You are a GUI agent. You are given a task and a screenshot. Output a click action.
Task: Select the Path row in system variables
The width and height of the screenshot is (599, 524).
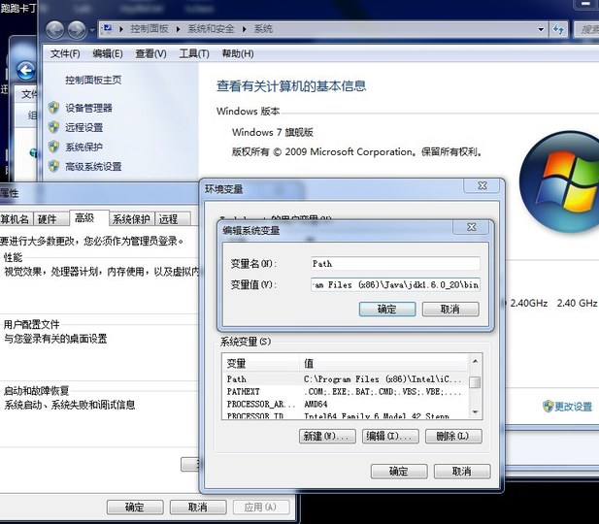(x=346, y=379)
